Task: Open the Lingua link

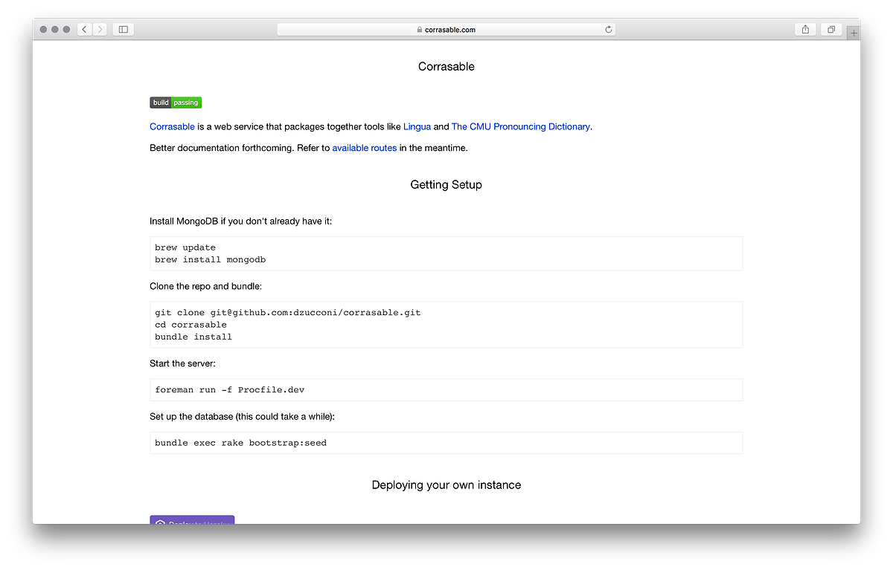Action: pyautogui.click(x=417, y=127)
